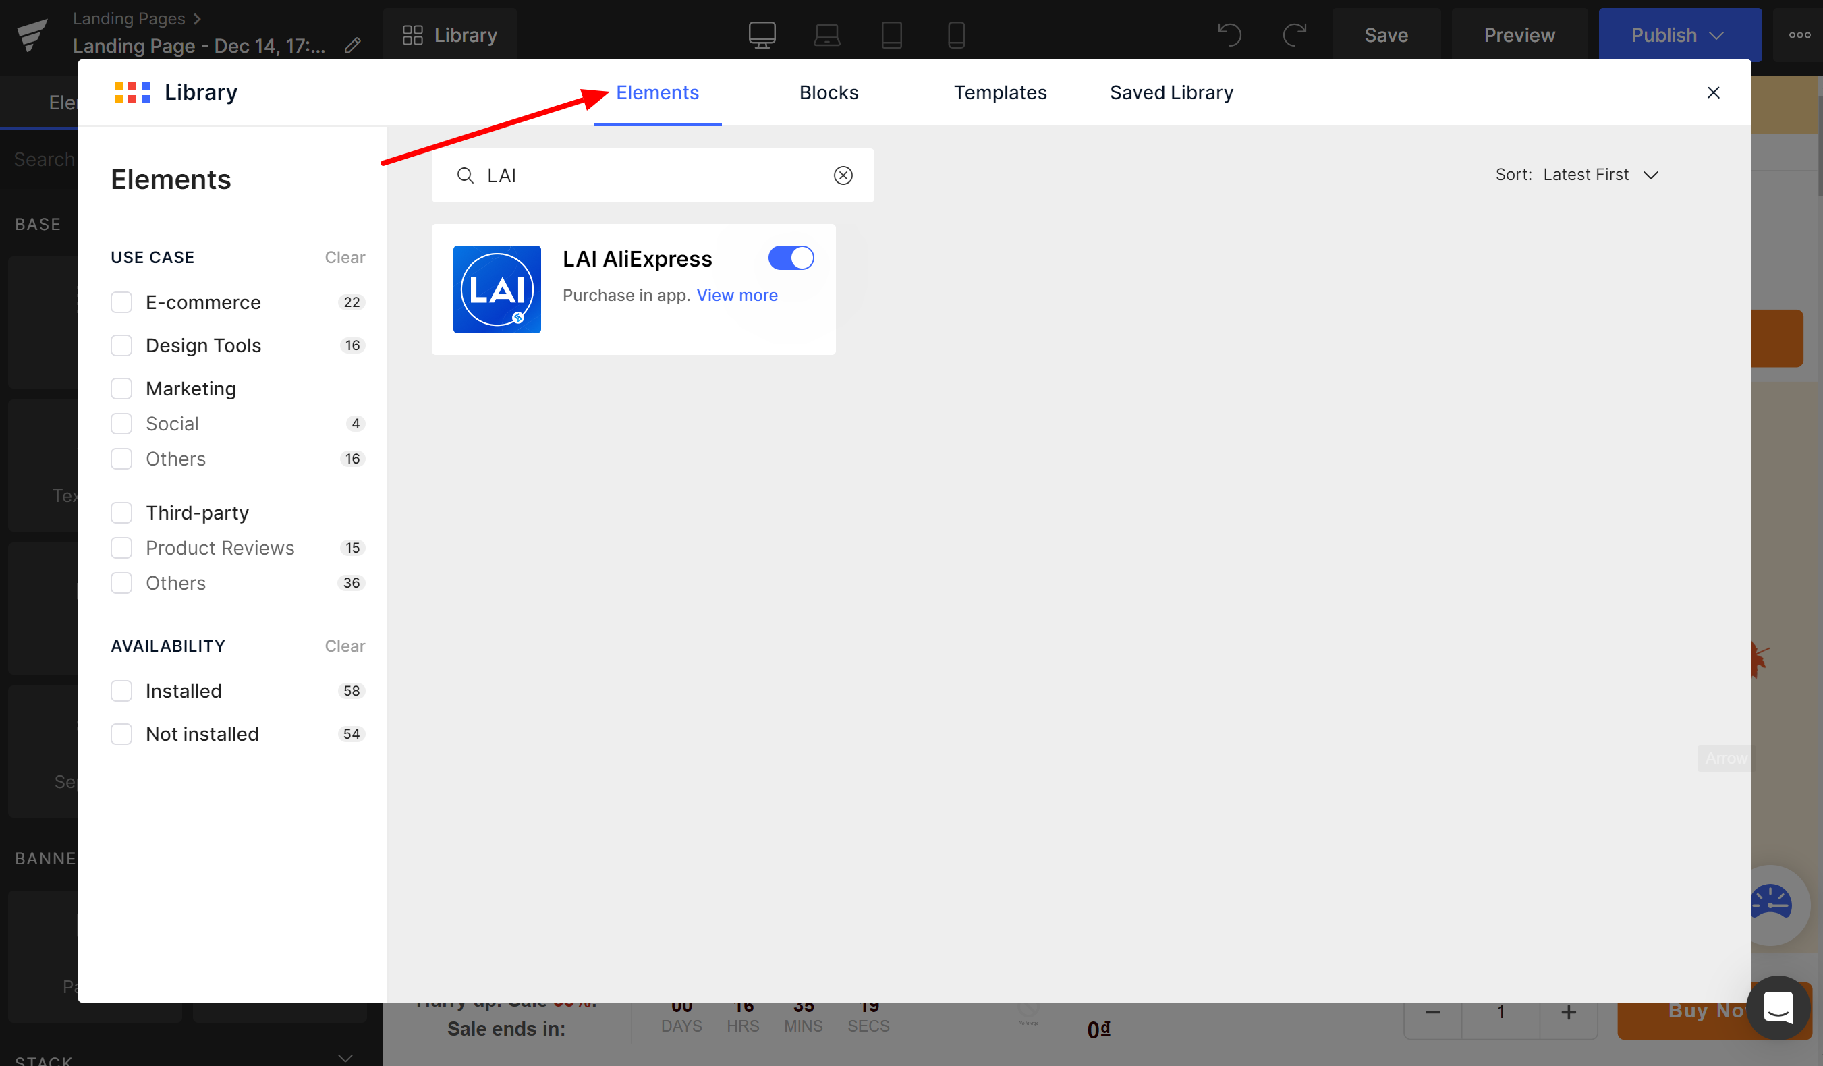
Task: Switch to laptop view device icon
Action: pos(827,34)
